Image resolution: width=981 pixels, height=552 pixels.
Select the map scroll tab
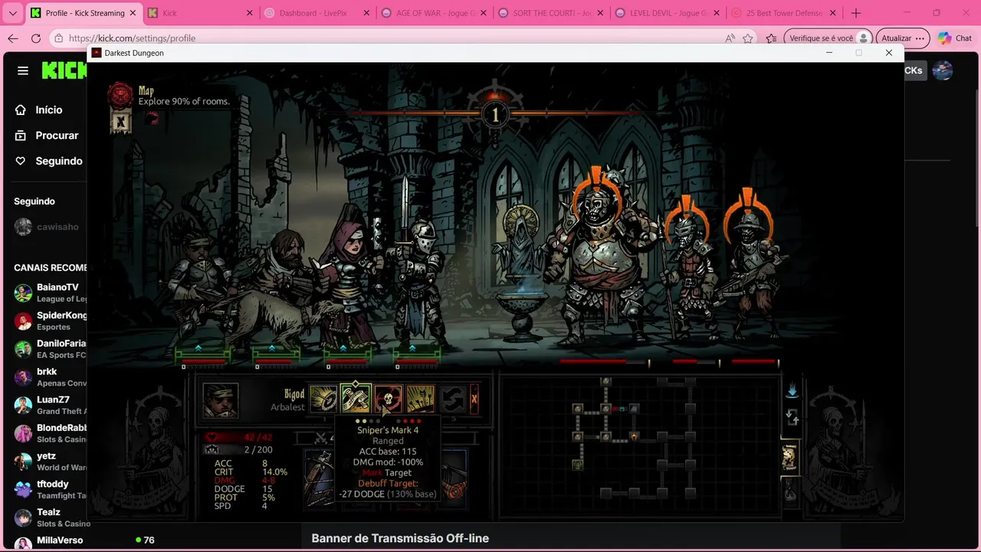789,458
